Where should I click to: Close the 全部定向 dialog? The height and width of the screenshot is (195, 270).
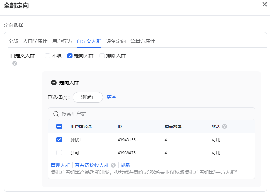click(x=265, y=4)
